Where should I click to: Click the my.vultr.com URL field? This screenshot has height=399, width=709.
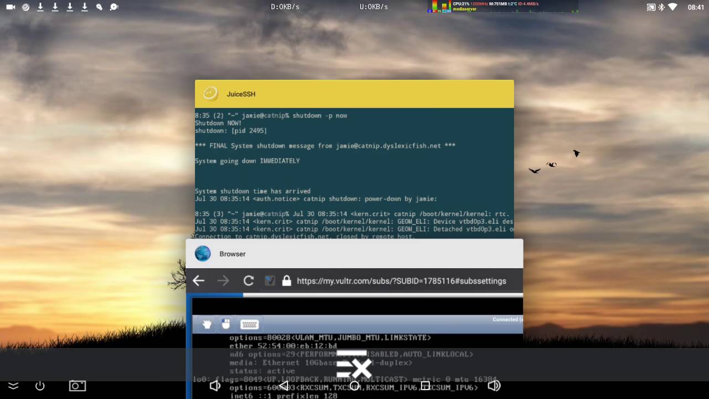402,281
